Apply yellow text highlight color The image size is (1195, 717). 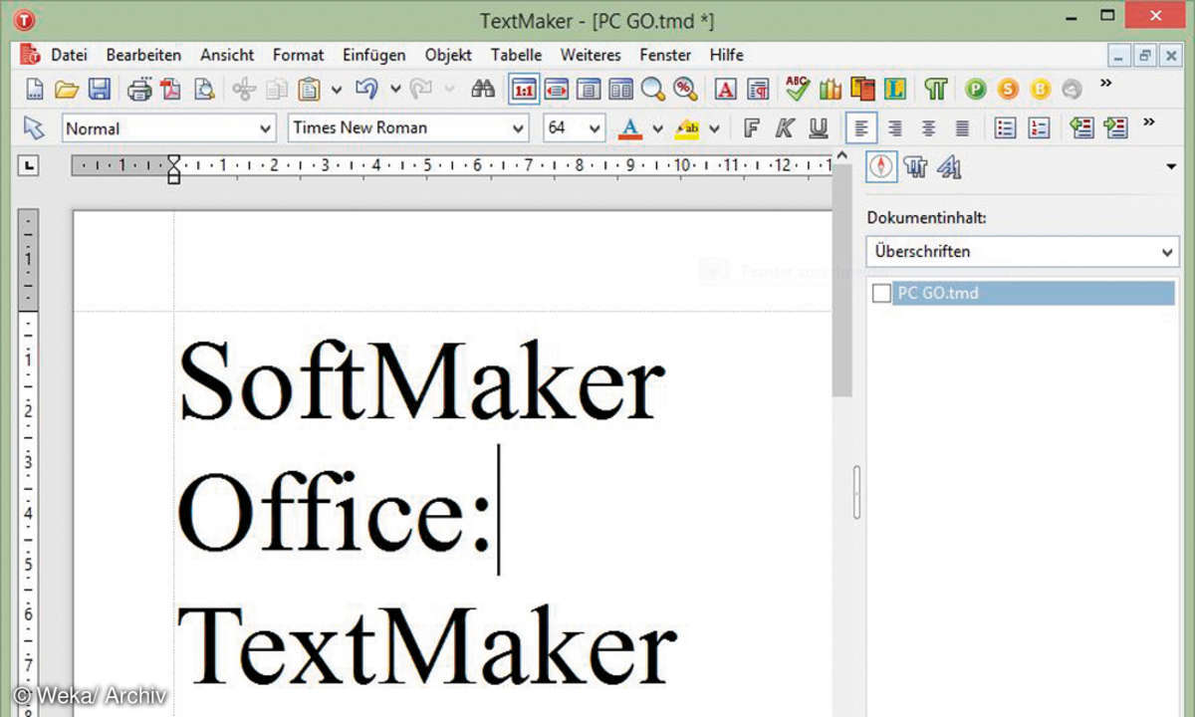tap(687, 128)
